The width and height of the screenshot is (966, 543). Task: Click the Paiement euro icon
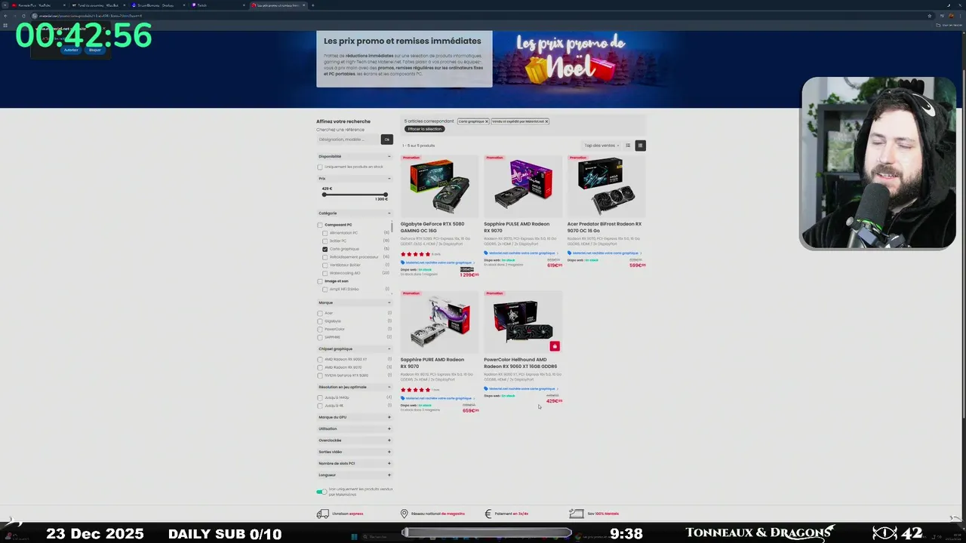point(488,514)
